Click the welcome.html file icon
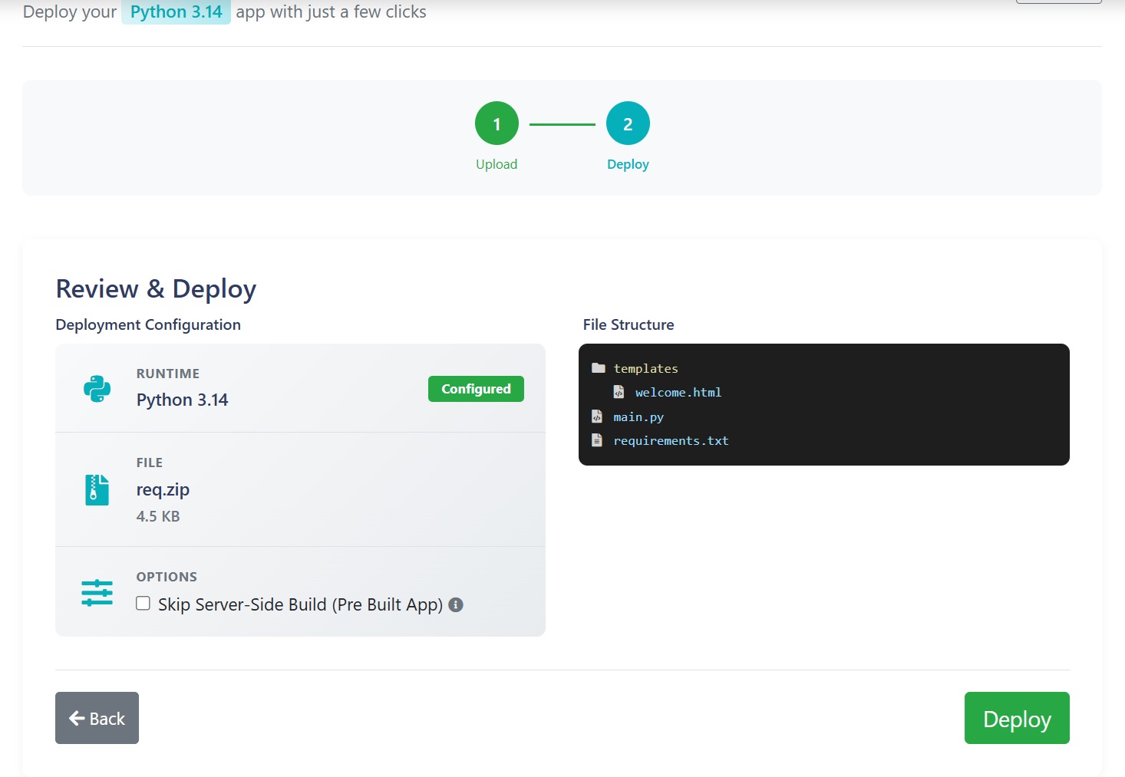 [619, 392]
